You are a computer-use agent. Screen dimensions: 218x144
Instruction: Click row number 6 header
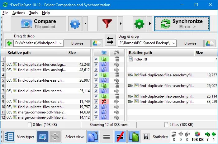(3, 86)
